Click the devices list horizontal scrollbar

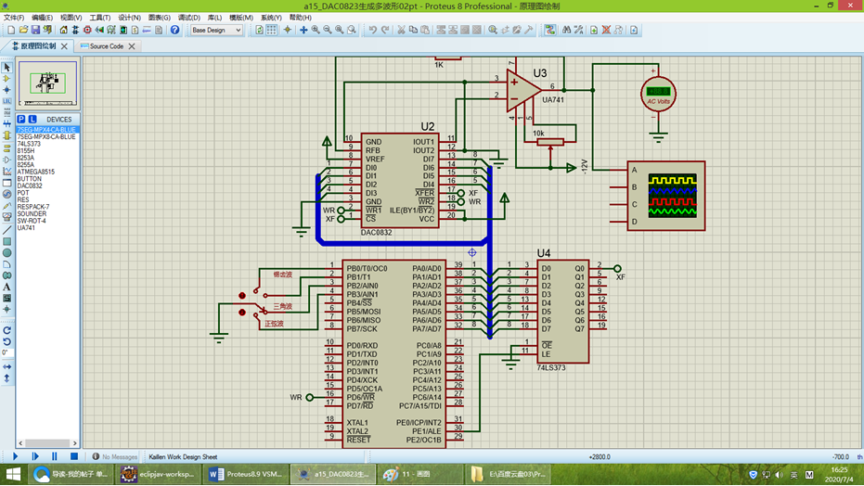click(x=48, y=443)
